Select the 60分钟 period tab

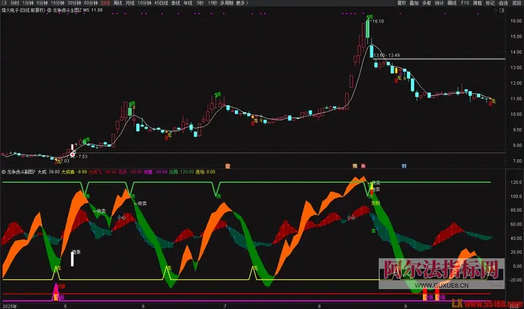tap(91, 3)
